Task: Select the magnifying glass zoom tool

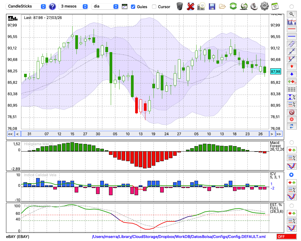Action: pos(292,14)
